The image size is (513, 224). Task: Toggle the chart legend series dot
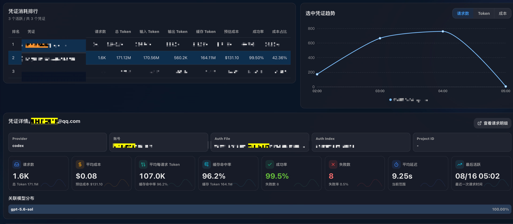[x=390, y=100]
